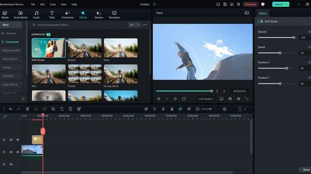This screenshot has height=174, width=311.
Task: Click the camera snapshot icon under player
Action: 230,99
